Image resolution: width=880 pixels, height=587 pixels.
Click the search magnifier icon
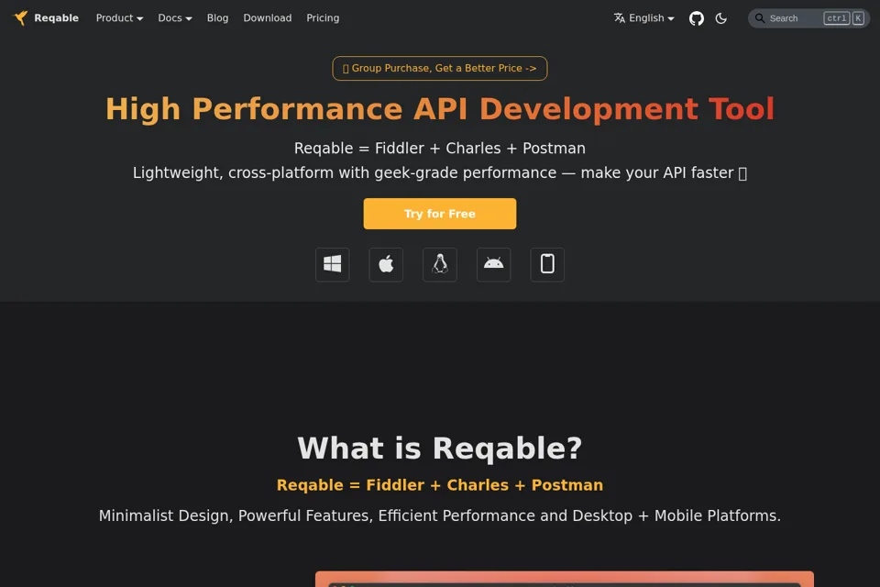pyautogui.click(x=759, y=18)
